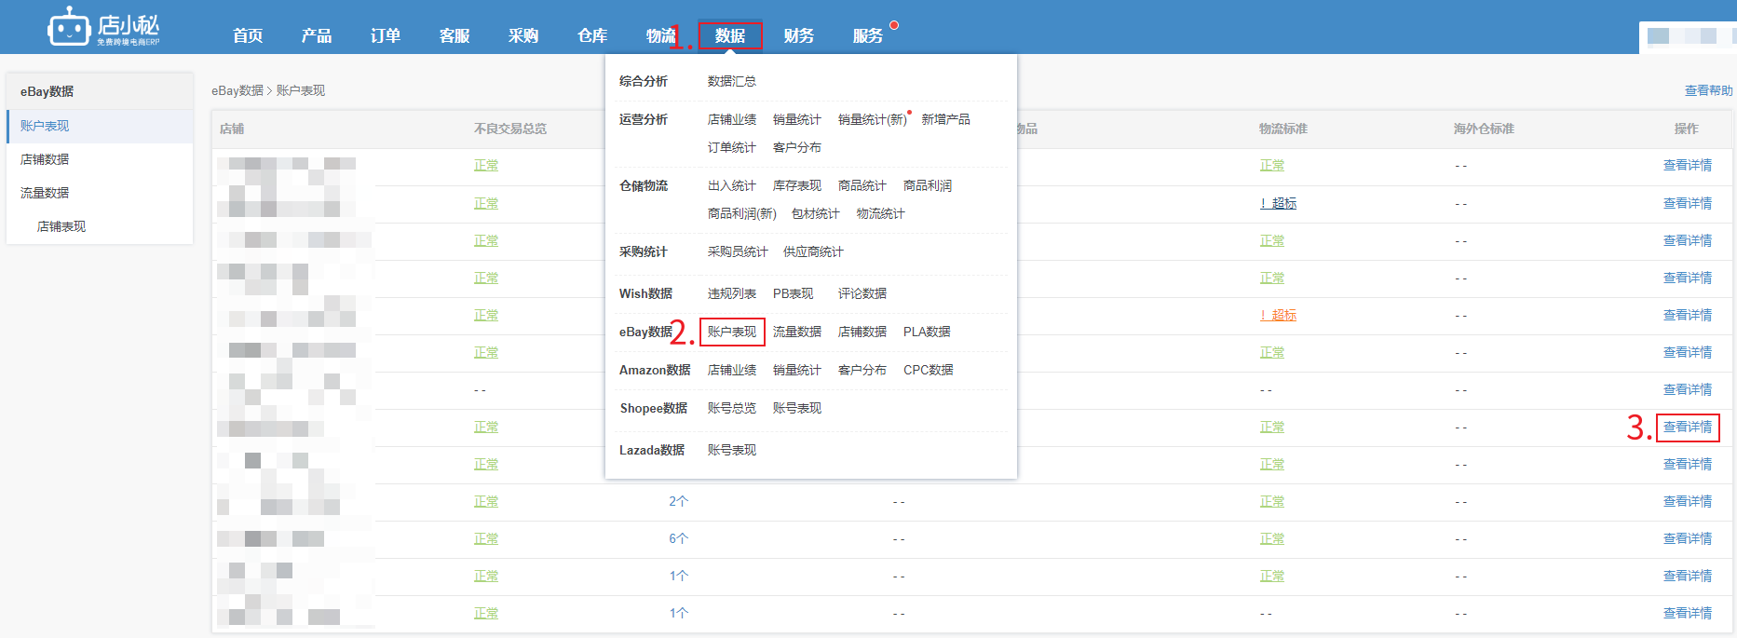Click the 2个 link in the table
The width and height of the screenshot is (1737, 638).
pyautogui.click(x=678, y=501)
